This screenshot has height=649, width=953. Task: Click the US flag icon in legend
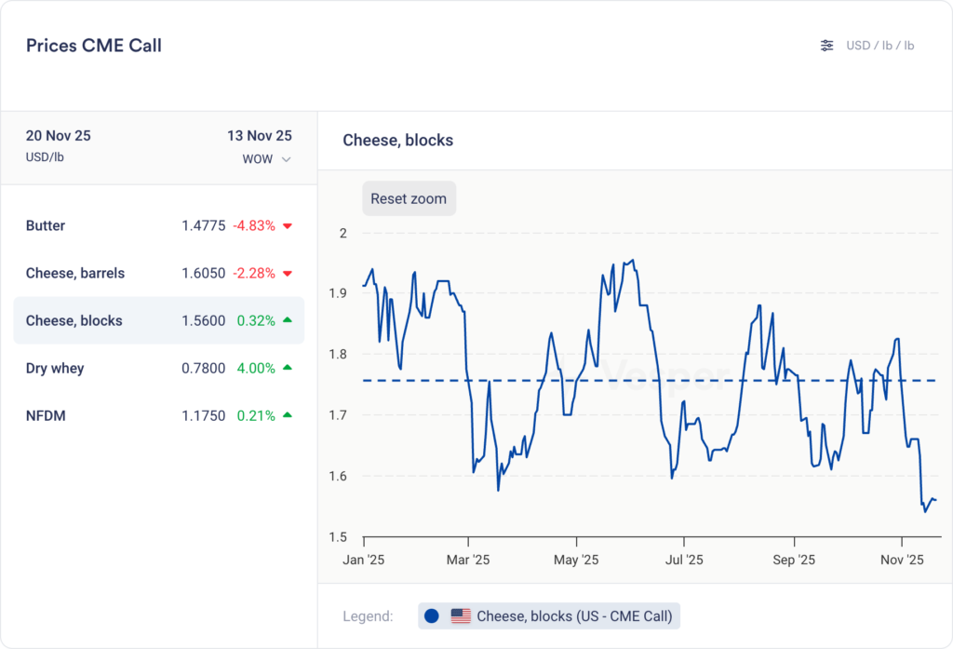tap(461, 615)
